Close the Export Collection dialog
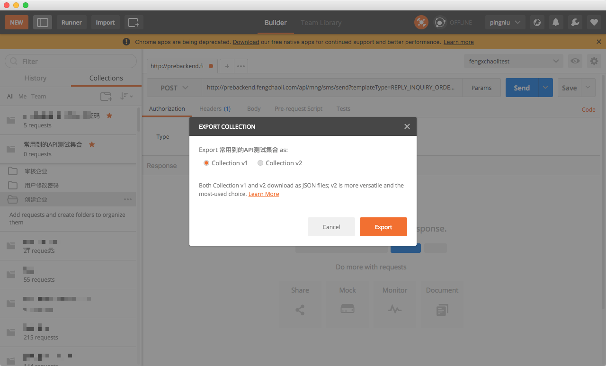The image size is (606, 366). pos(407,126)
